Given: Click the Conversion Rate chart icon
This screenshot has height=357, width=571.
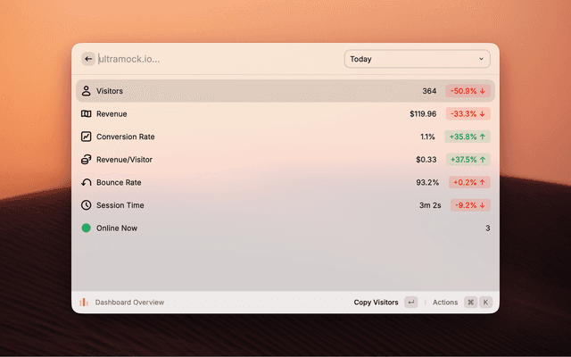Looking at the screenshot, I should (x=86, y=137).
